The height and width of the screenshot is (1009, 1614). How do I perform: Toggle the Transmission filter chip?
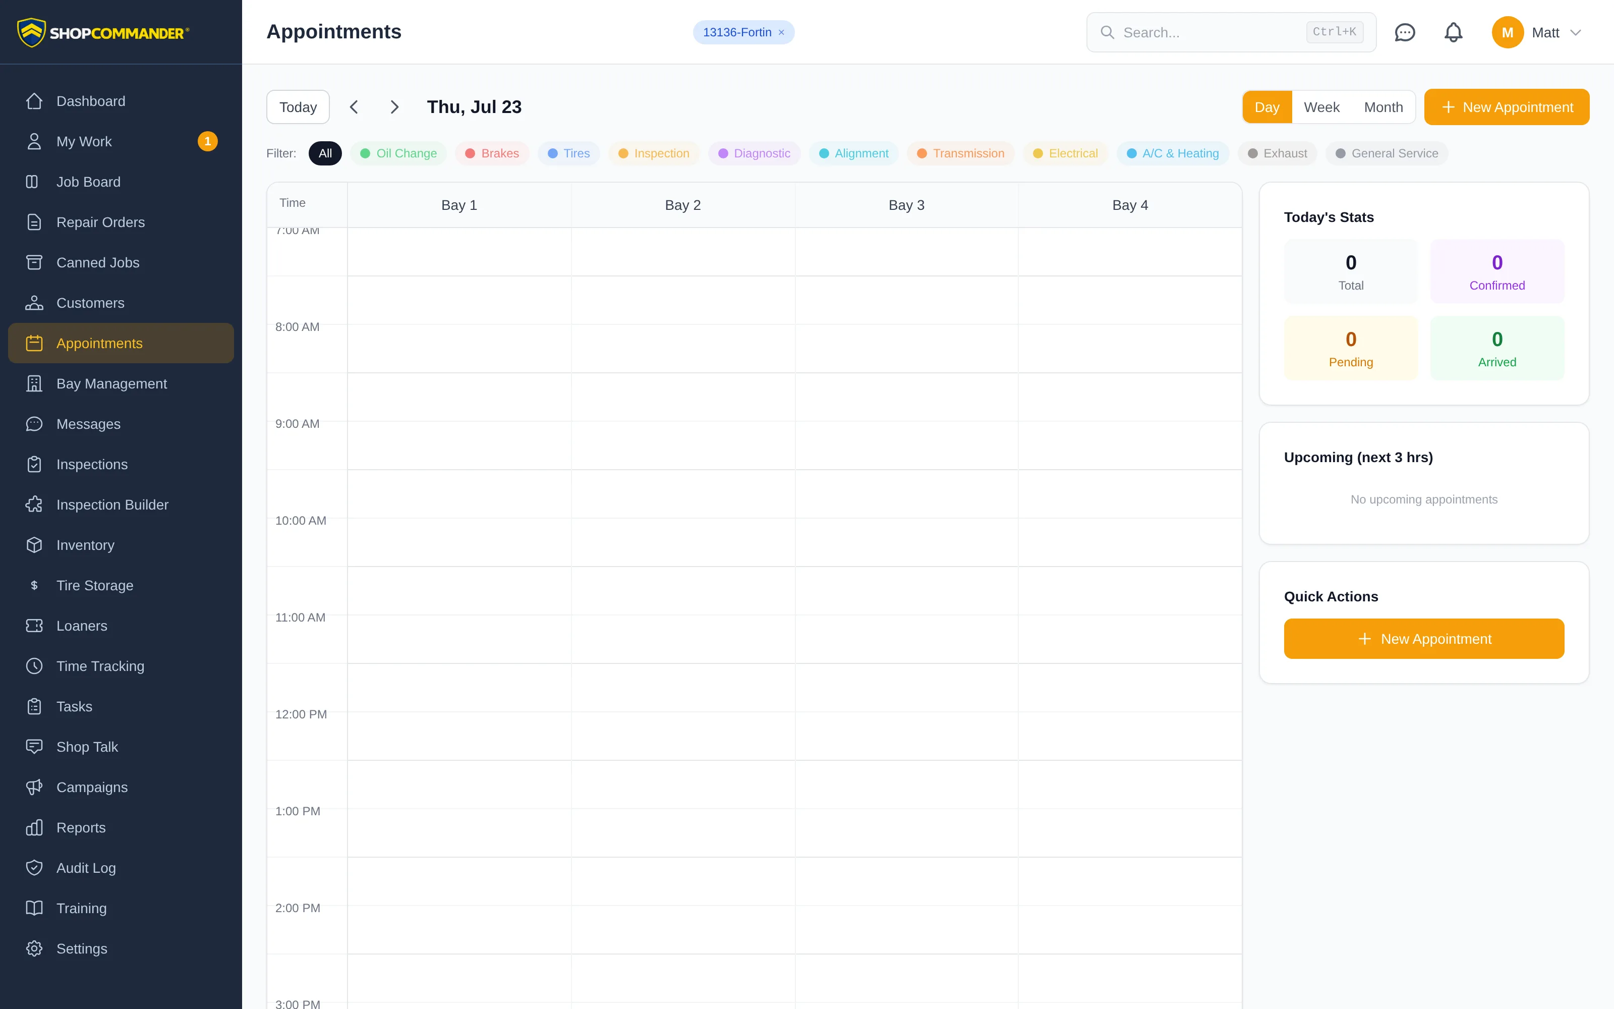pyautogui.click(x=960, y=153)
